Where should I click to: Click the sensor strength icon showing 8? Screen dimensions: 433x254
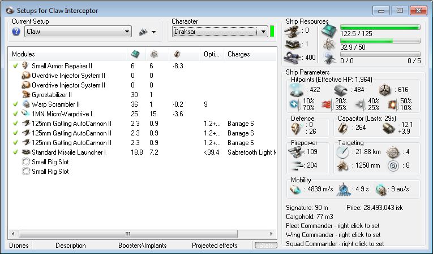(x=393, y=166)
